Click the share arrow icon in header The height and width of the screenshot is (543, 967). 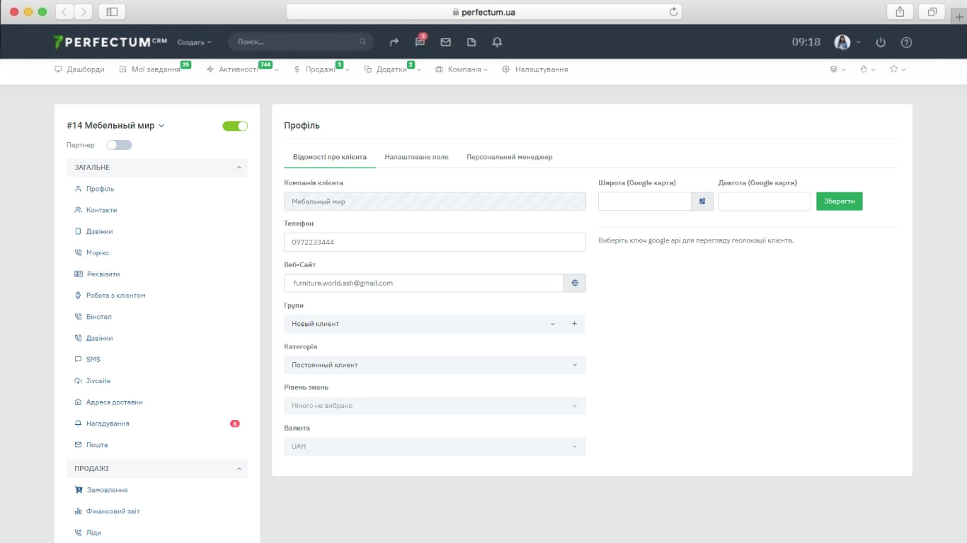click(394, 42)
